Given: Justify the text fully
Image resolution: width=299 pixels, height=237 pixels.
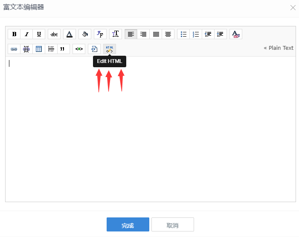Looking at the screenshot, I should tap(156, 34).
